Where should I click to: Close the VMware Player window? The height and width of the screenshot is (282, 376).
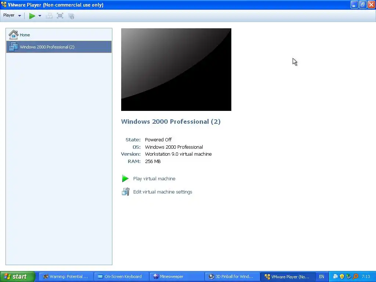(x=371, y=4)
